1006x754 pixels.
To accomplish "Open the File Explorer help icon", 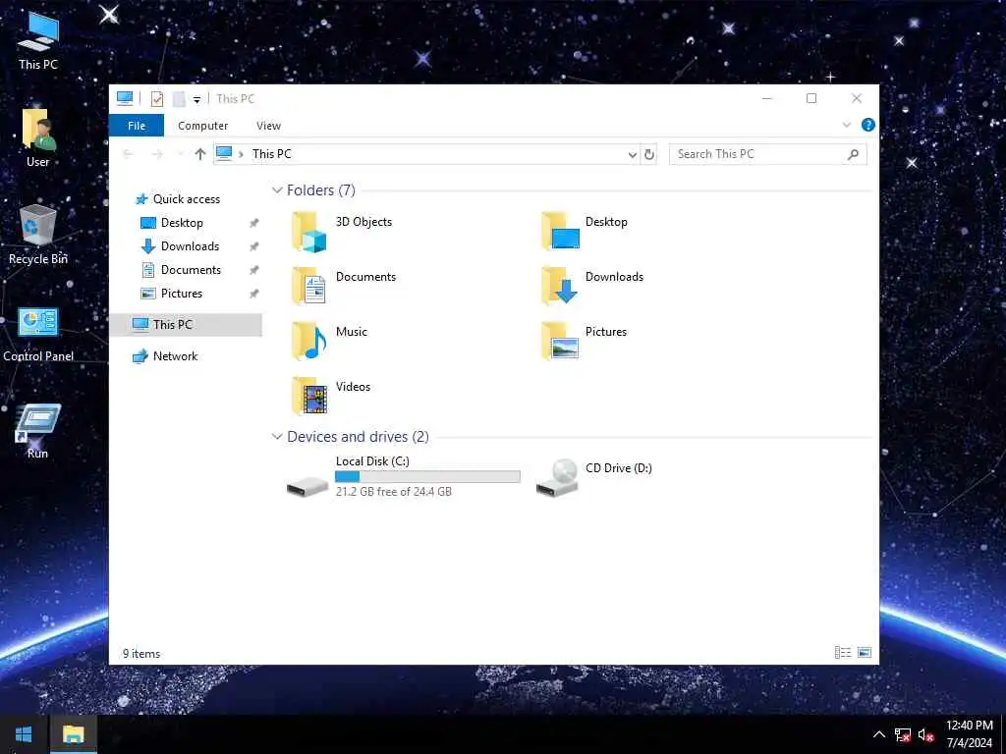I will (868, 125).
